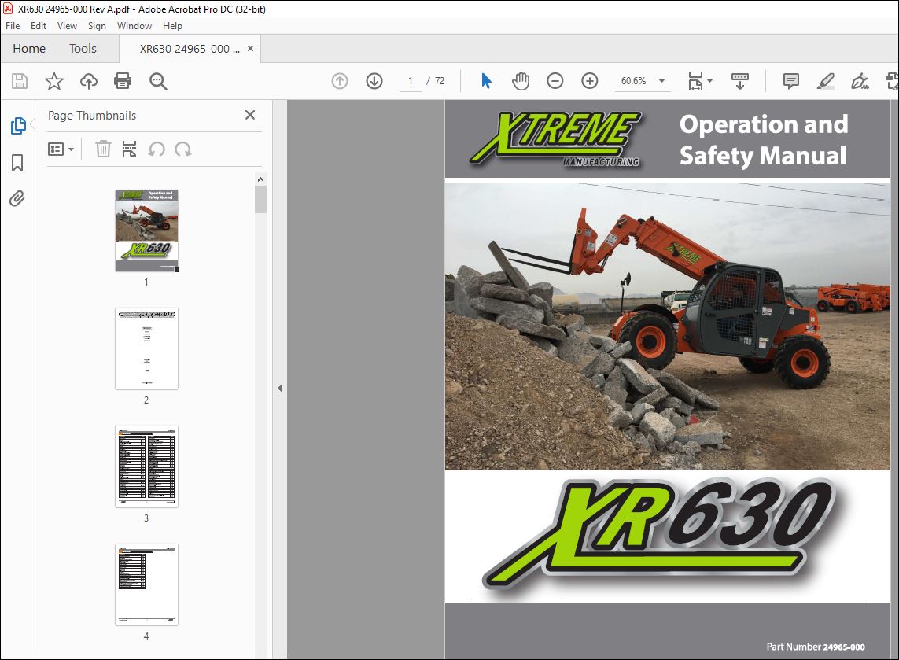Open the Edit menu
Viewport: 899px width, 660px height.
tap(39, 26)
